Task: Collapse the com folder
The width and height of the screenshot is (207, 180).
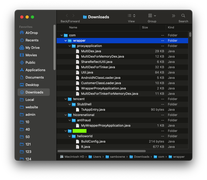Action: [x=61, y=35]
